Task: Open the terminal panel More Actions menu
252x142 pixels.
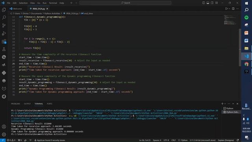Action: pos(229,104)
